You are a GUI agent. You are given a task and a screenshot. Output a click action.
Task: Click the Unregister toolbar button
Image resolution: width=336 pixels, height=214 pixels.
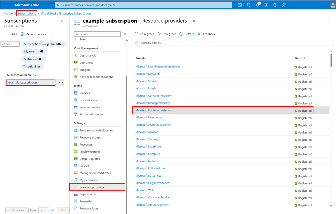tap(166, 34)
